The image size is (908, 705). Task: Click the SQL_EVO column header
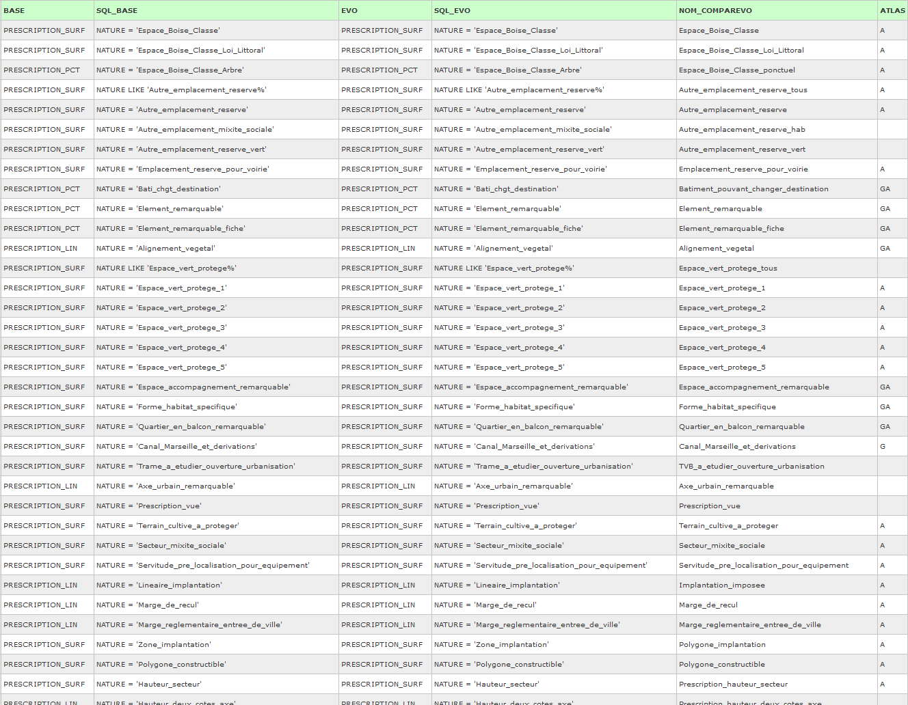[x=452, y=10]
